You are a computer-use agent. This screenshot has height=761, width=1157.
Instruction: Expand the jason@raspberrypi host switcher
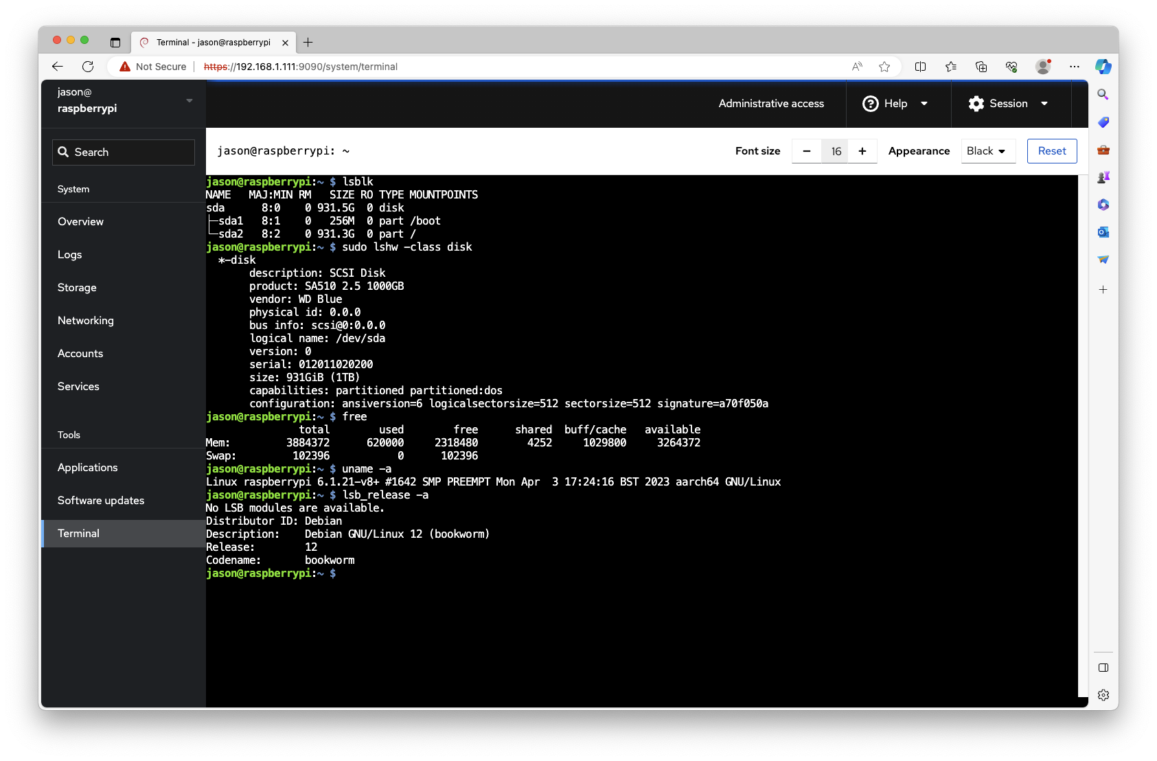(124, 101)
